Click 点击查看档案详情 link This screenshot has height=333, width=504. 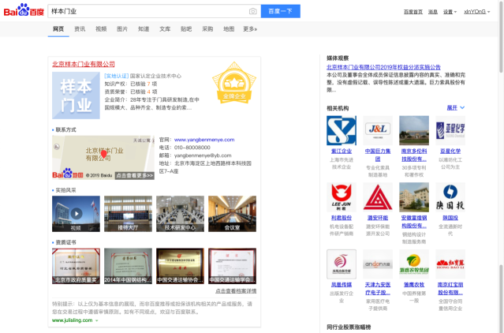pos(236,291)
